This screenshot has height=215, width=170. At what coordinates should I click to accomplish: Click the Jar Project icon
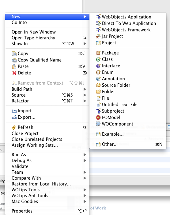coord(98,36)
